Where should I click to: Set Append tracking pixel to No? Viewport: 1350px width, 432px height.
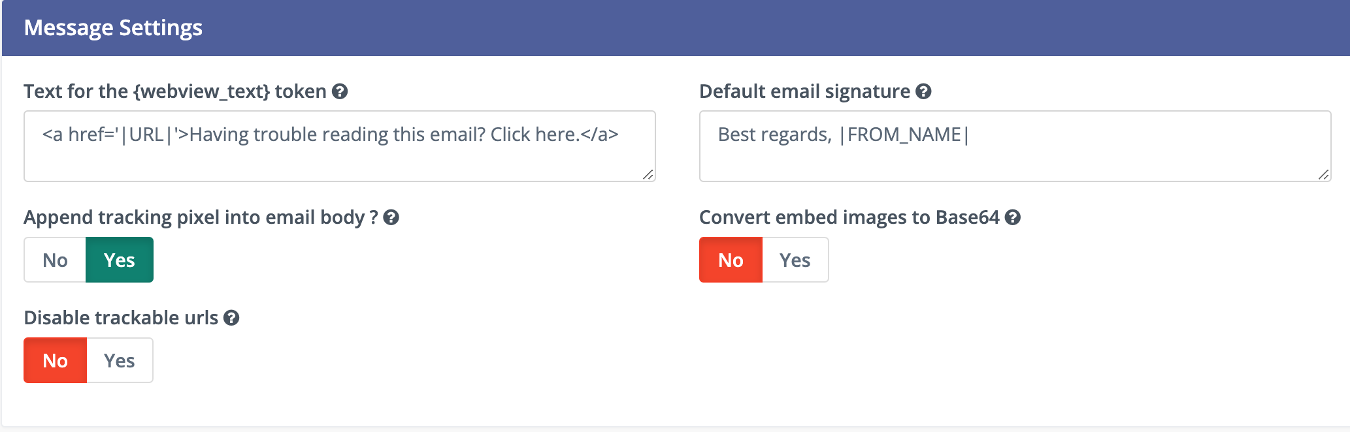(x=55, y=260)
